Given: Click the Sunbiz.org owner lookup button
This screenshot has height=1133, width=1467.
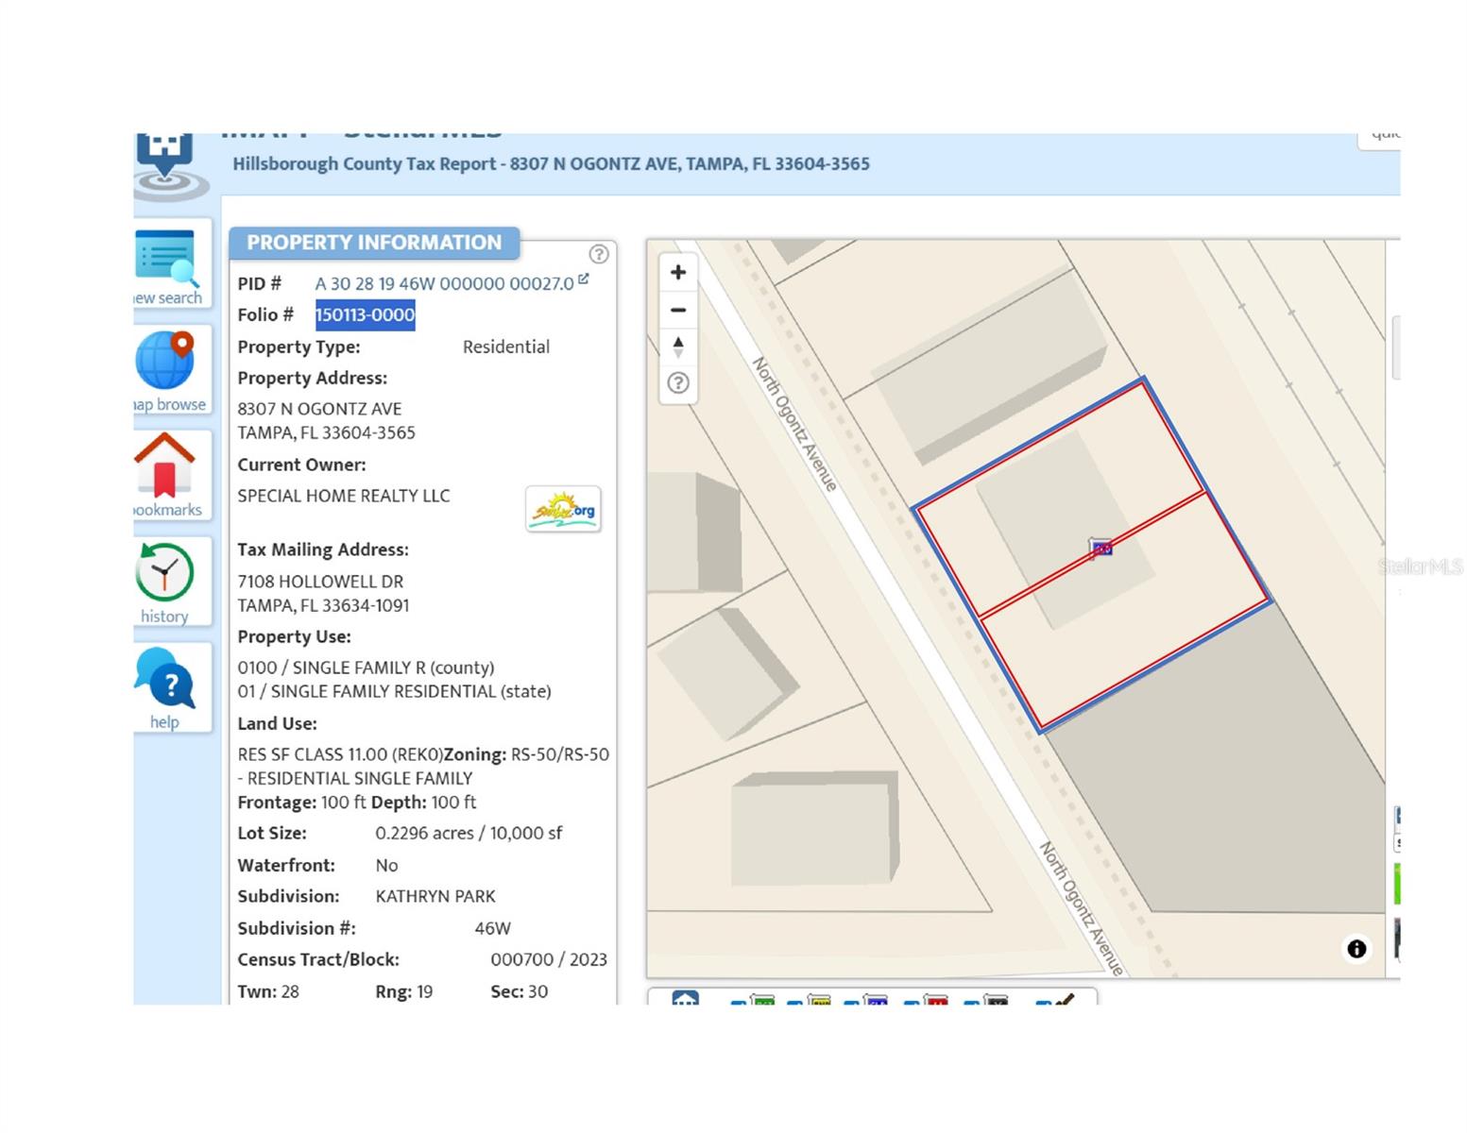Looking at the screenshot, I should 563,510.
